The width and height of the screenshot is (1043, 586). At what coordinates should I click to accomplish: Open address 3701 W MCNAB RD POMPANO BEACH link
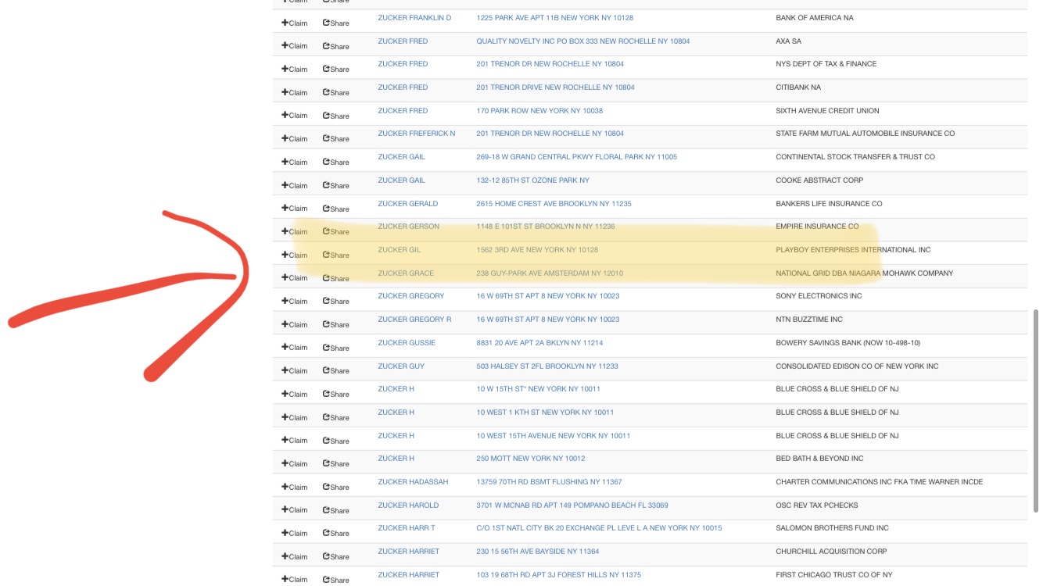(572, 506)
